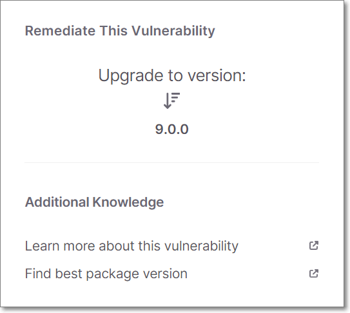This screenshot has height=313, width=350.
Task: Click the word version: after Upgrade to
Action: pos(217,76)
